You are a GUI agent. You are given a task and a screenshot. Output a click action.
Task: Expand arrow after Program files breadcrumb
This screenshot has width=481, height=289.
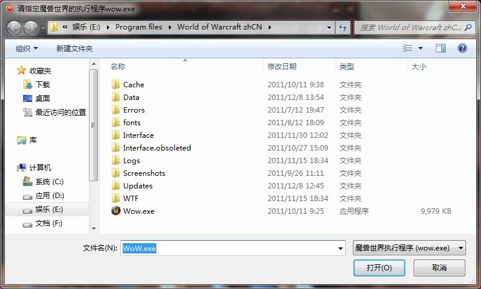[x=170, y=27]
